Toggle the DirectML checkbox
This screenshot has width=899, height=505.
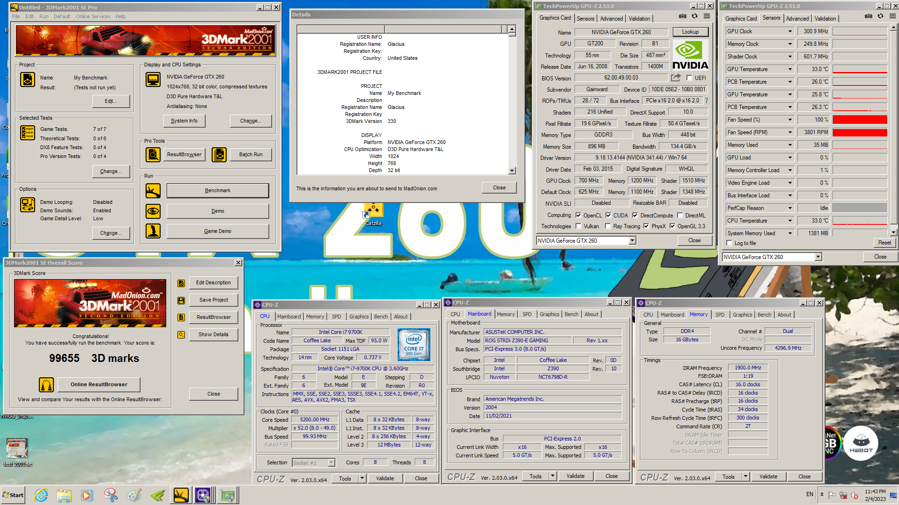(x=680, y=216)
